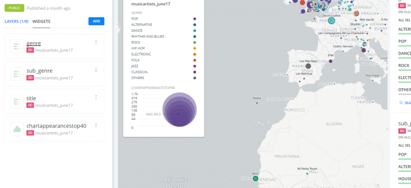Click the musicartists_june17 legend title

151,4
